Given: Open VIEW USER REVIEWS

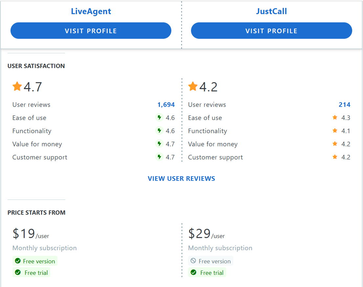Looking at the screenshot, I should tap(181, 179).
